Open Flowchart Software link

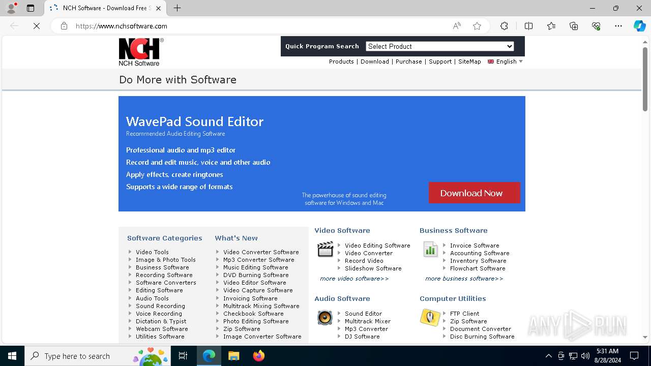pyautogui.click(x=478, y=268)
